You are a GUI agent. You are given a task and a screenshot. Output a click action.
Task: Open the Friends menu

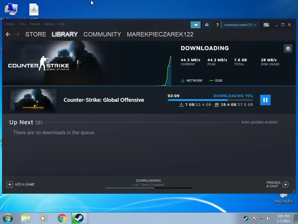point(35,24)
